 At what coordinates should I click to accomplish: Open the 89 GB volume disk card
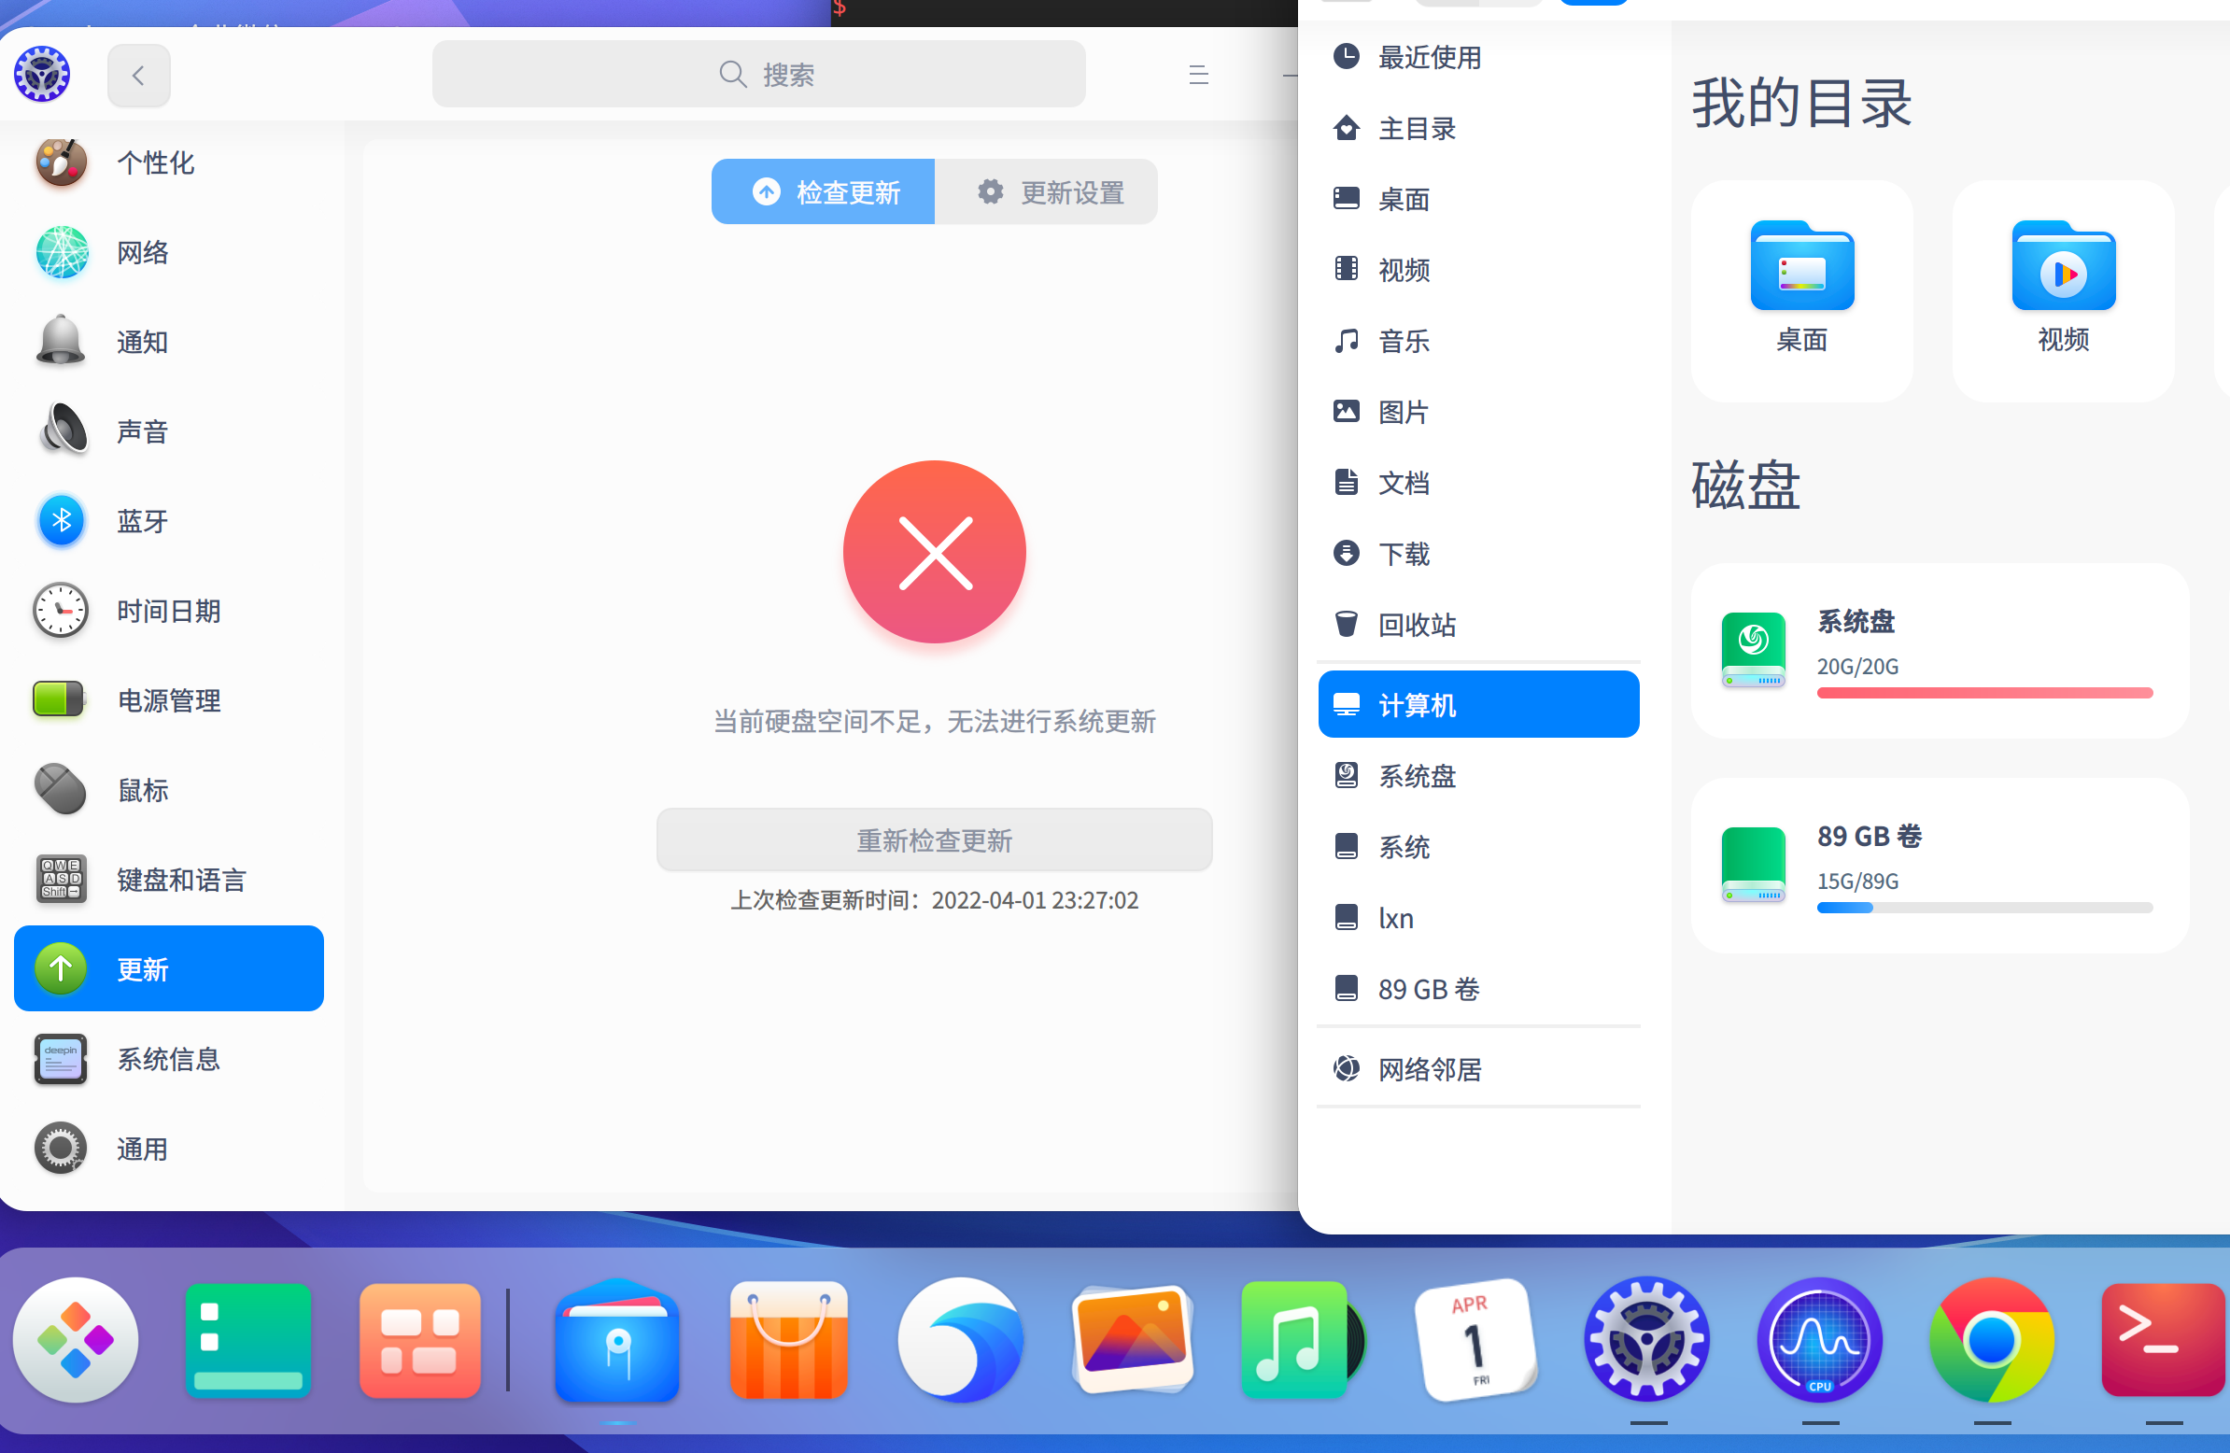[x=1939, y=865]
